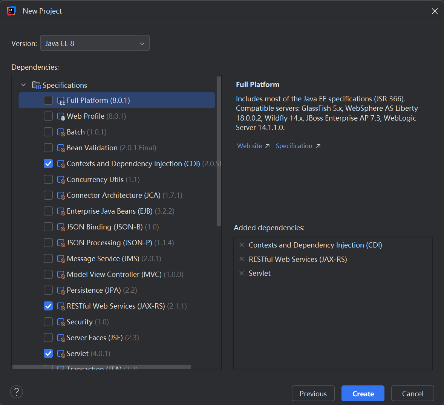Uncheck the RESTful Web Services checkbox
The image size is (444, 405).
click(x=48, y=306)
